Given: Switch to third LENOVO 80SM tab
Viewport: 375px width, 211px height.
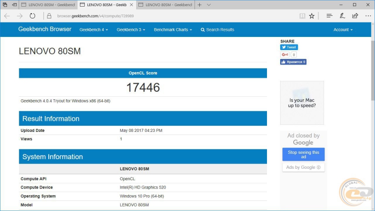Looking at the screenshot, I should pyautogui.click(x=166, y=5).
